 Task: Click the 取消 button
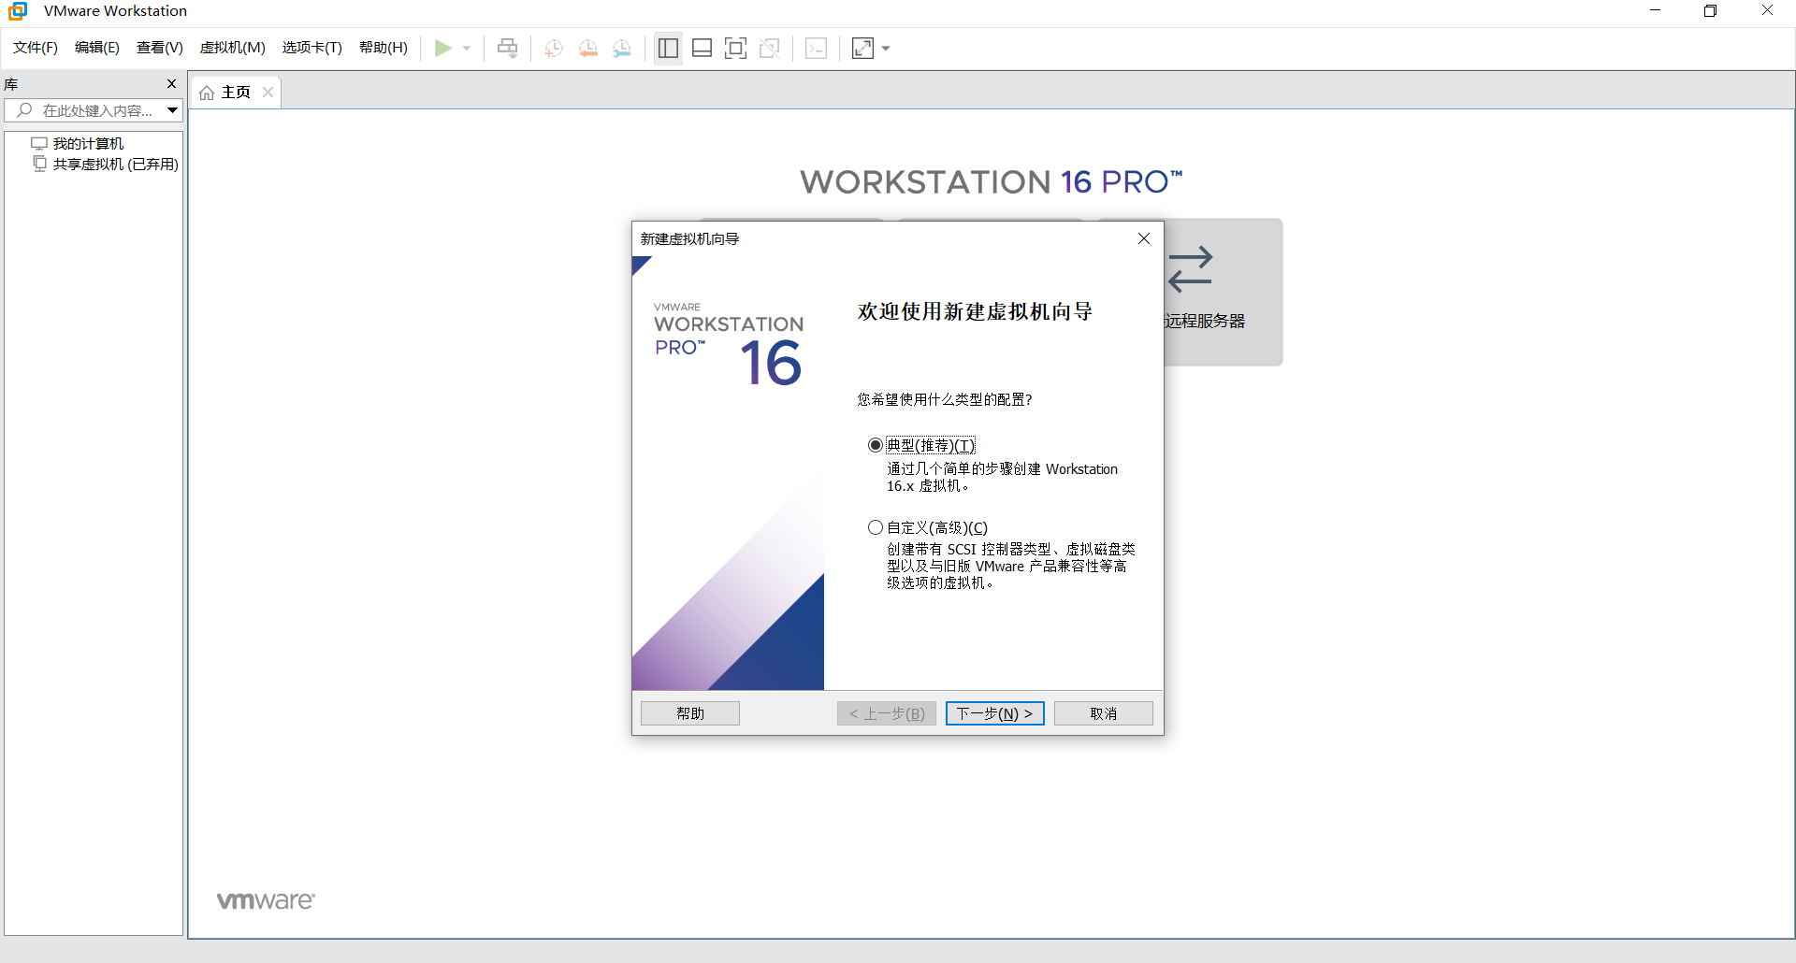pos(1104,713)
